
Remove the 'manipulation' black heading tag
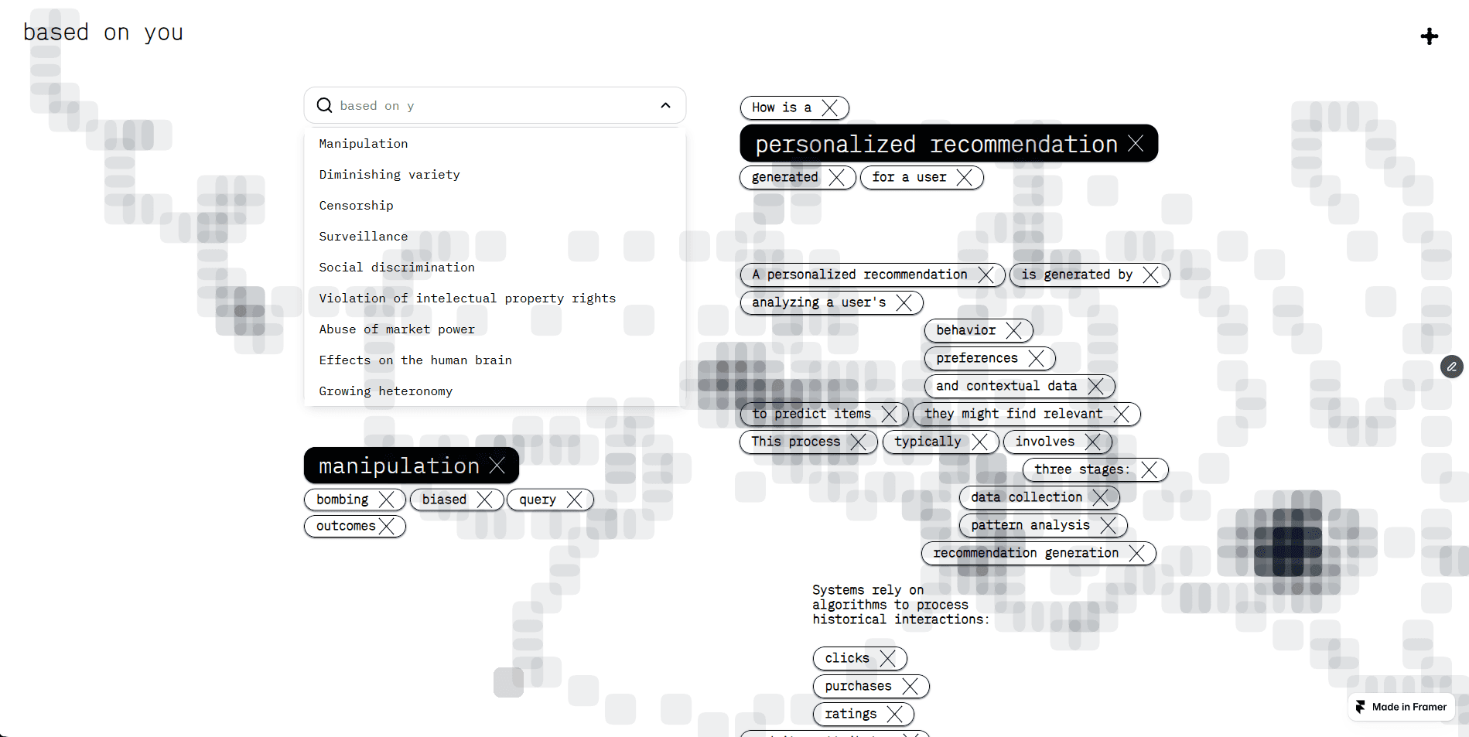497,465
